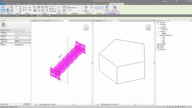This screenshot has width=192, height=108.
Task: Select Ref. Level in Project Browser
Action: point(164,30)
